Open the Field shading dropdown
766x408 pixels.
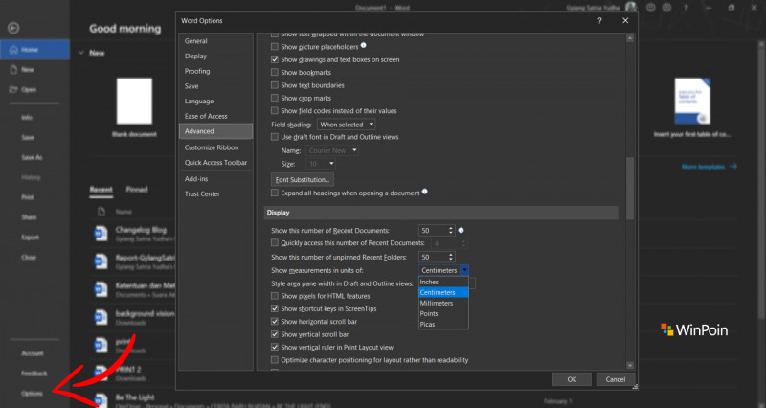pos(347,125)
